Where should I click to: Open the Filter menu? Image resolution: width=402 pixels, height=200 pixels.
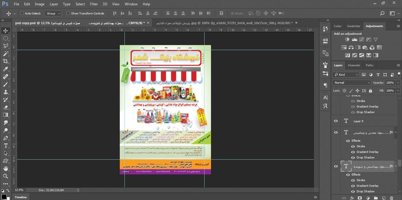[94, 4]
